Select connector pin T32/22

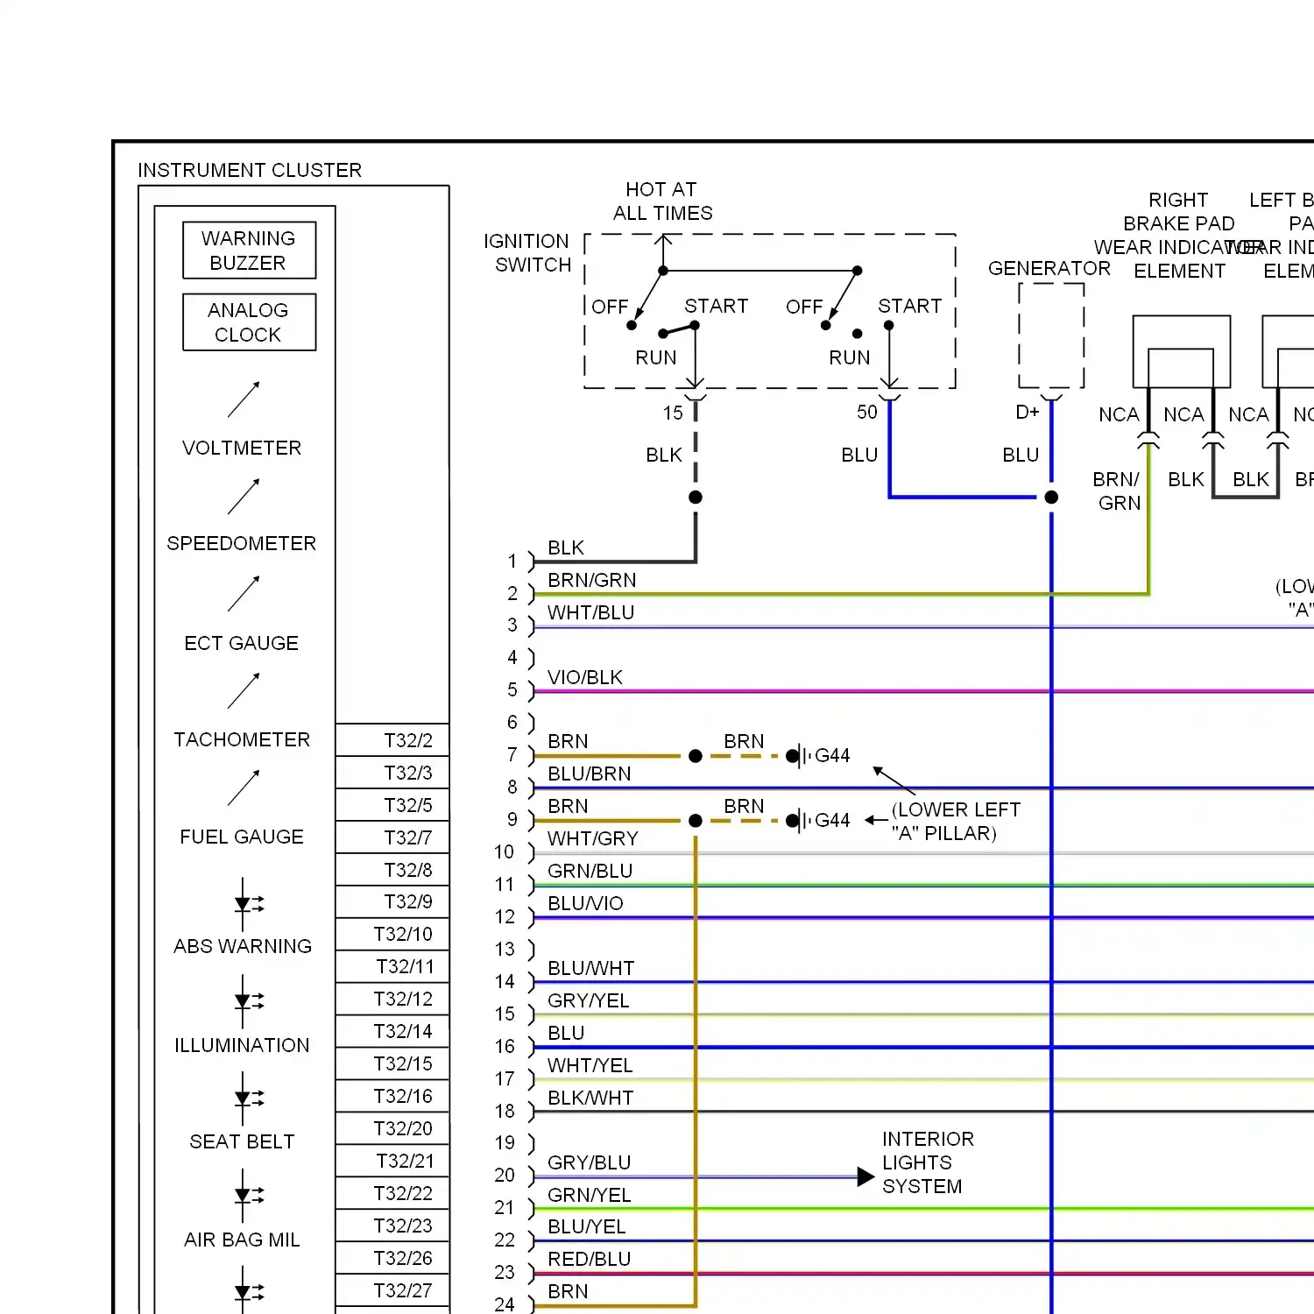(x=392, y=1193)
